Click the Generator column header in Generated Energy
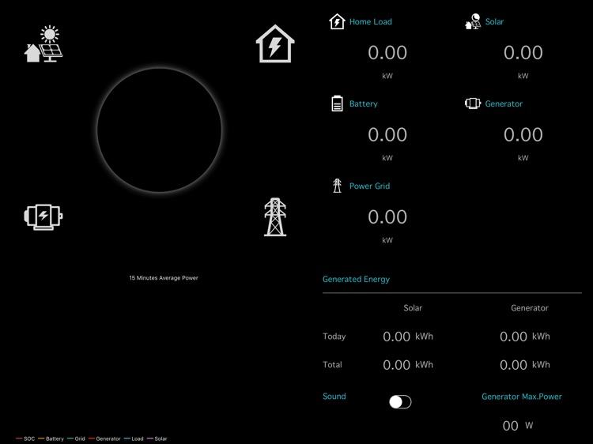 (530, 308)
